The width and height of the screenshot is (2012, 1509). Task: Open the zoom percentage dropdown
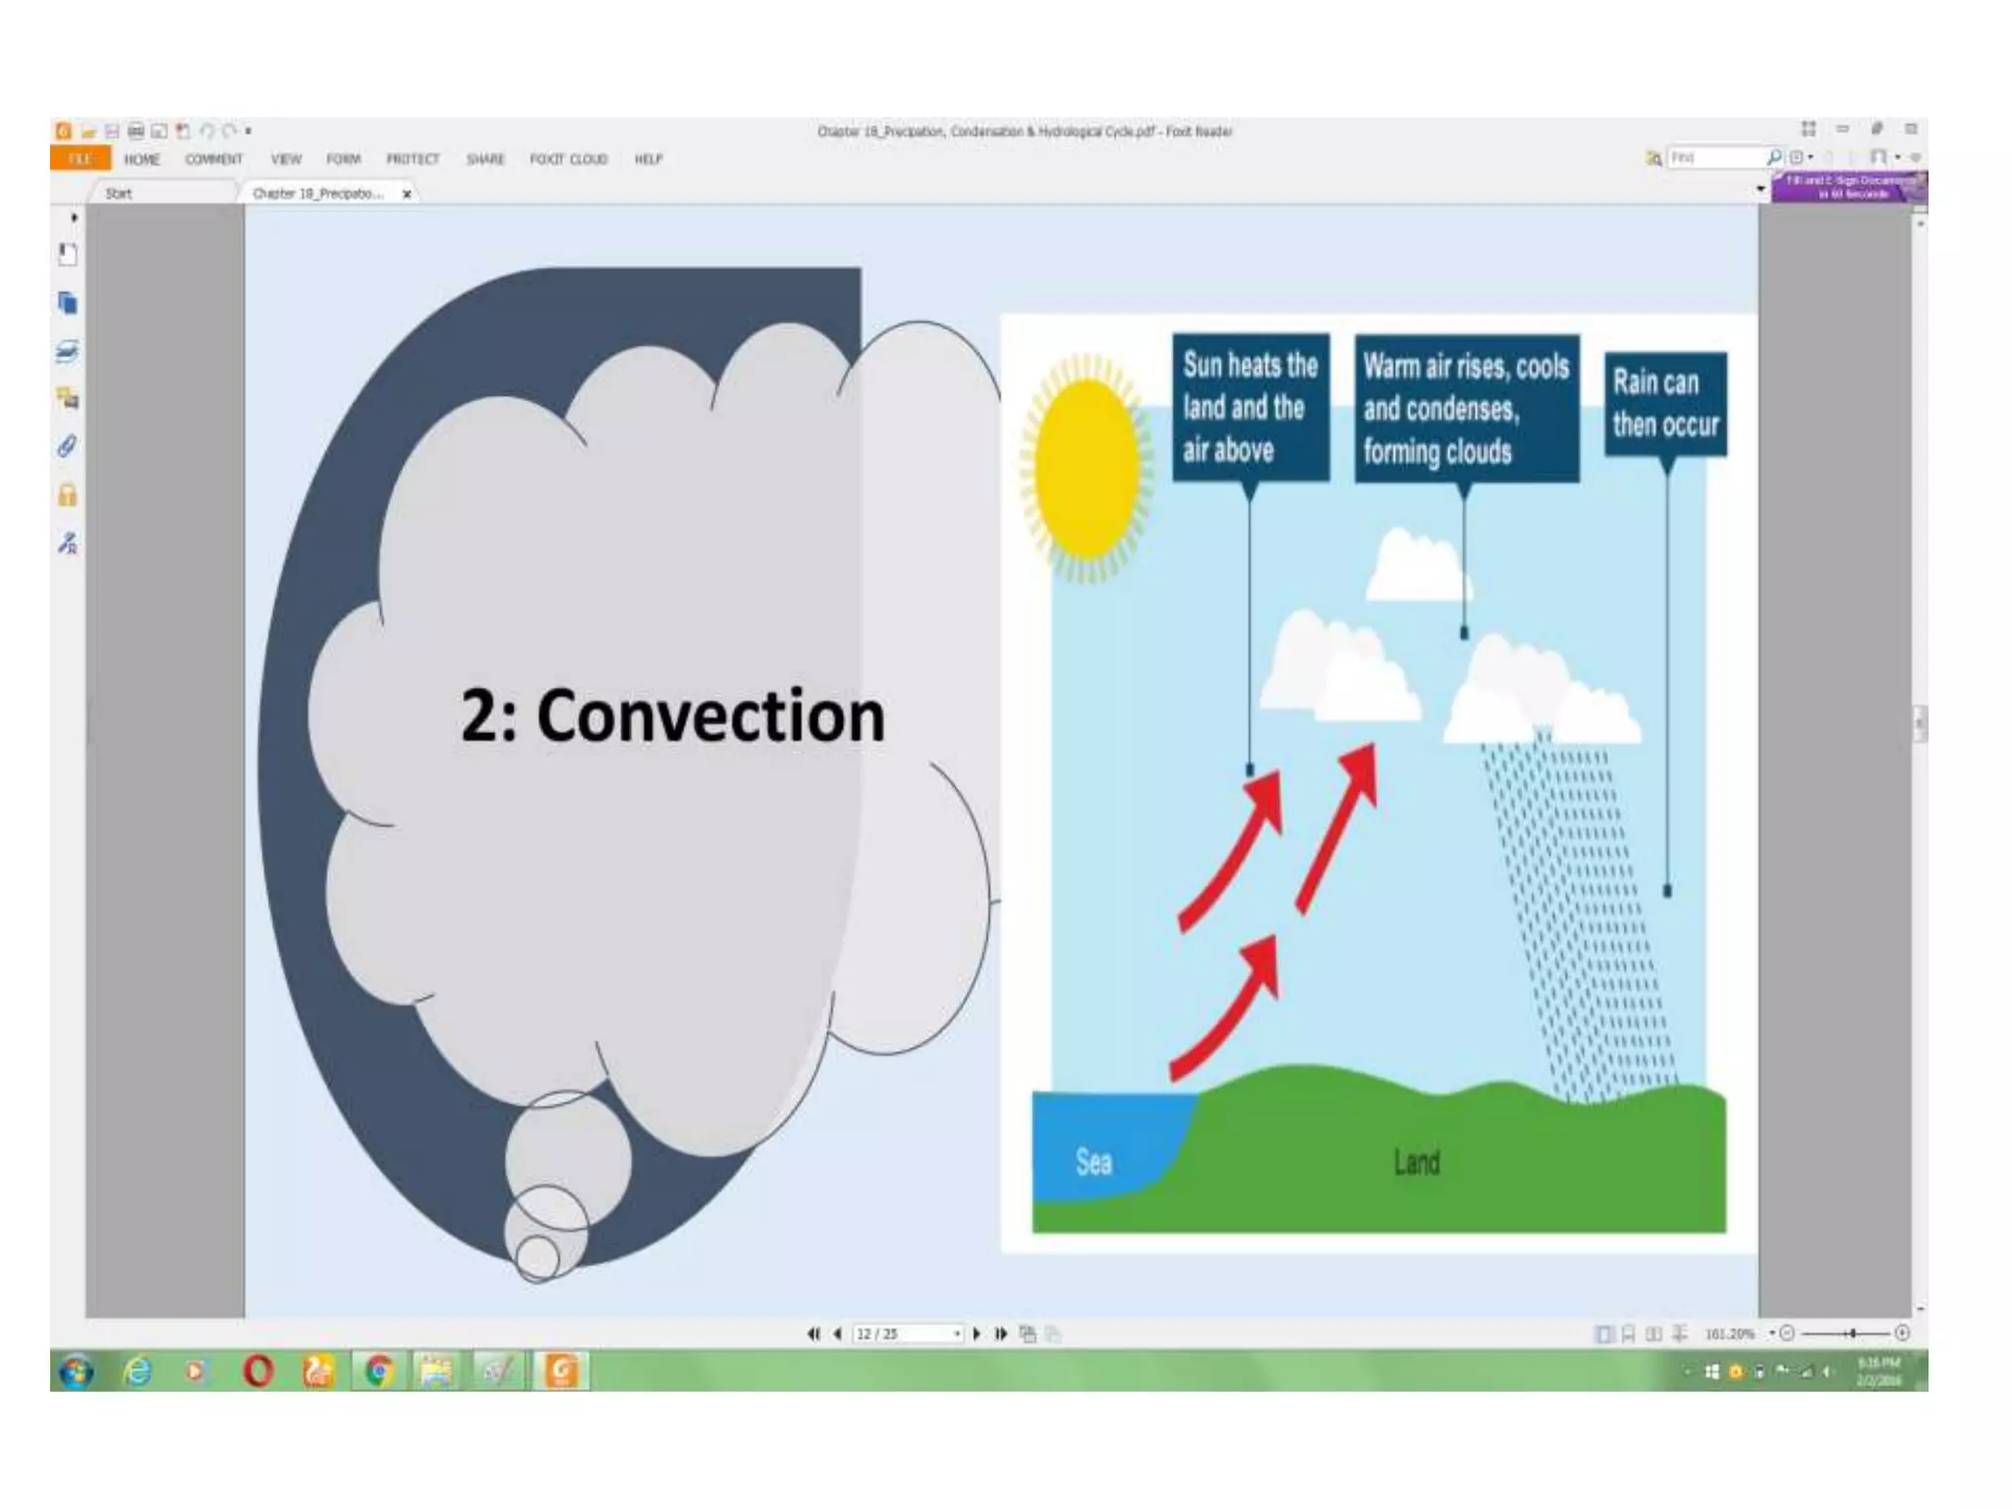pos(1771,1333)
